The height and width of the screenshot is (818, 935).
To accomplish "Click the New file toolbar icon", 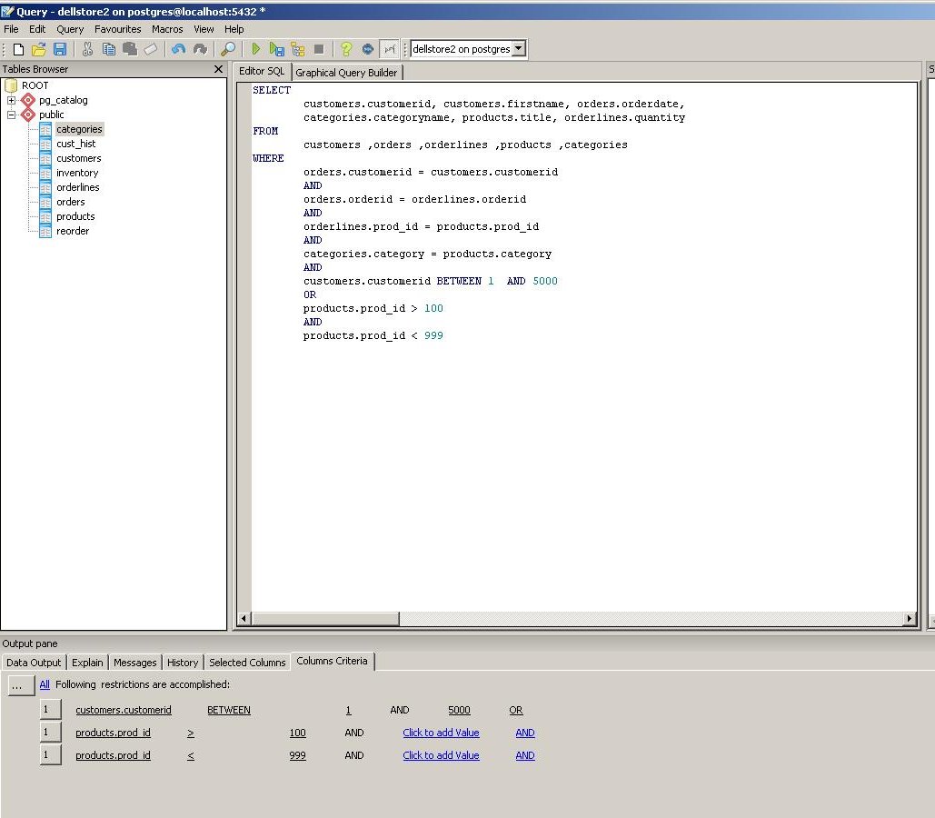I will [x=18, y=49].
